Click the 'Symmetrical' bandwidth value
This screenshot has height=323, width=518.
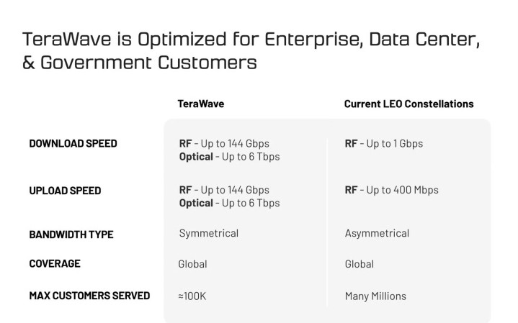coord(208,233)
